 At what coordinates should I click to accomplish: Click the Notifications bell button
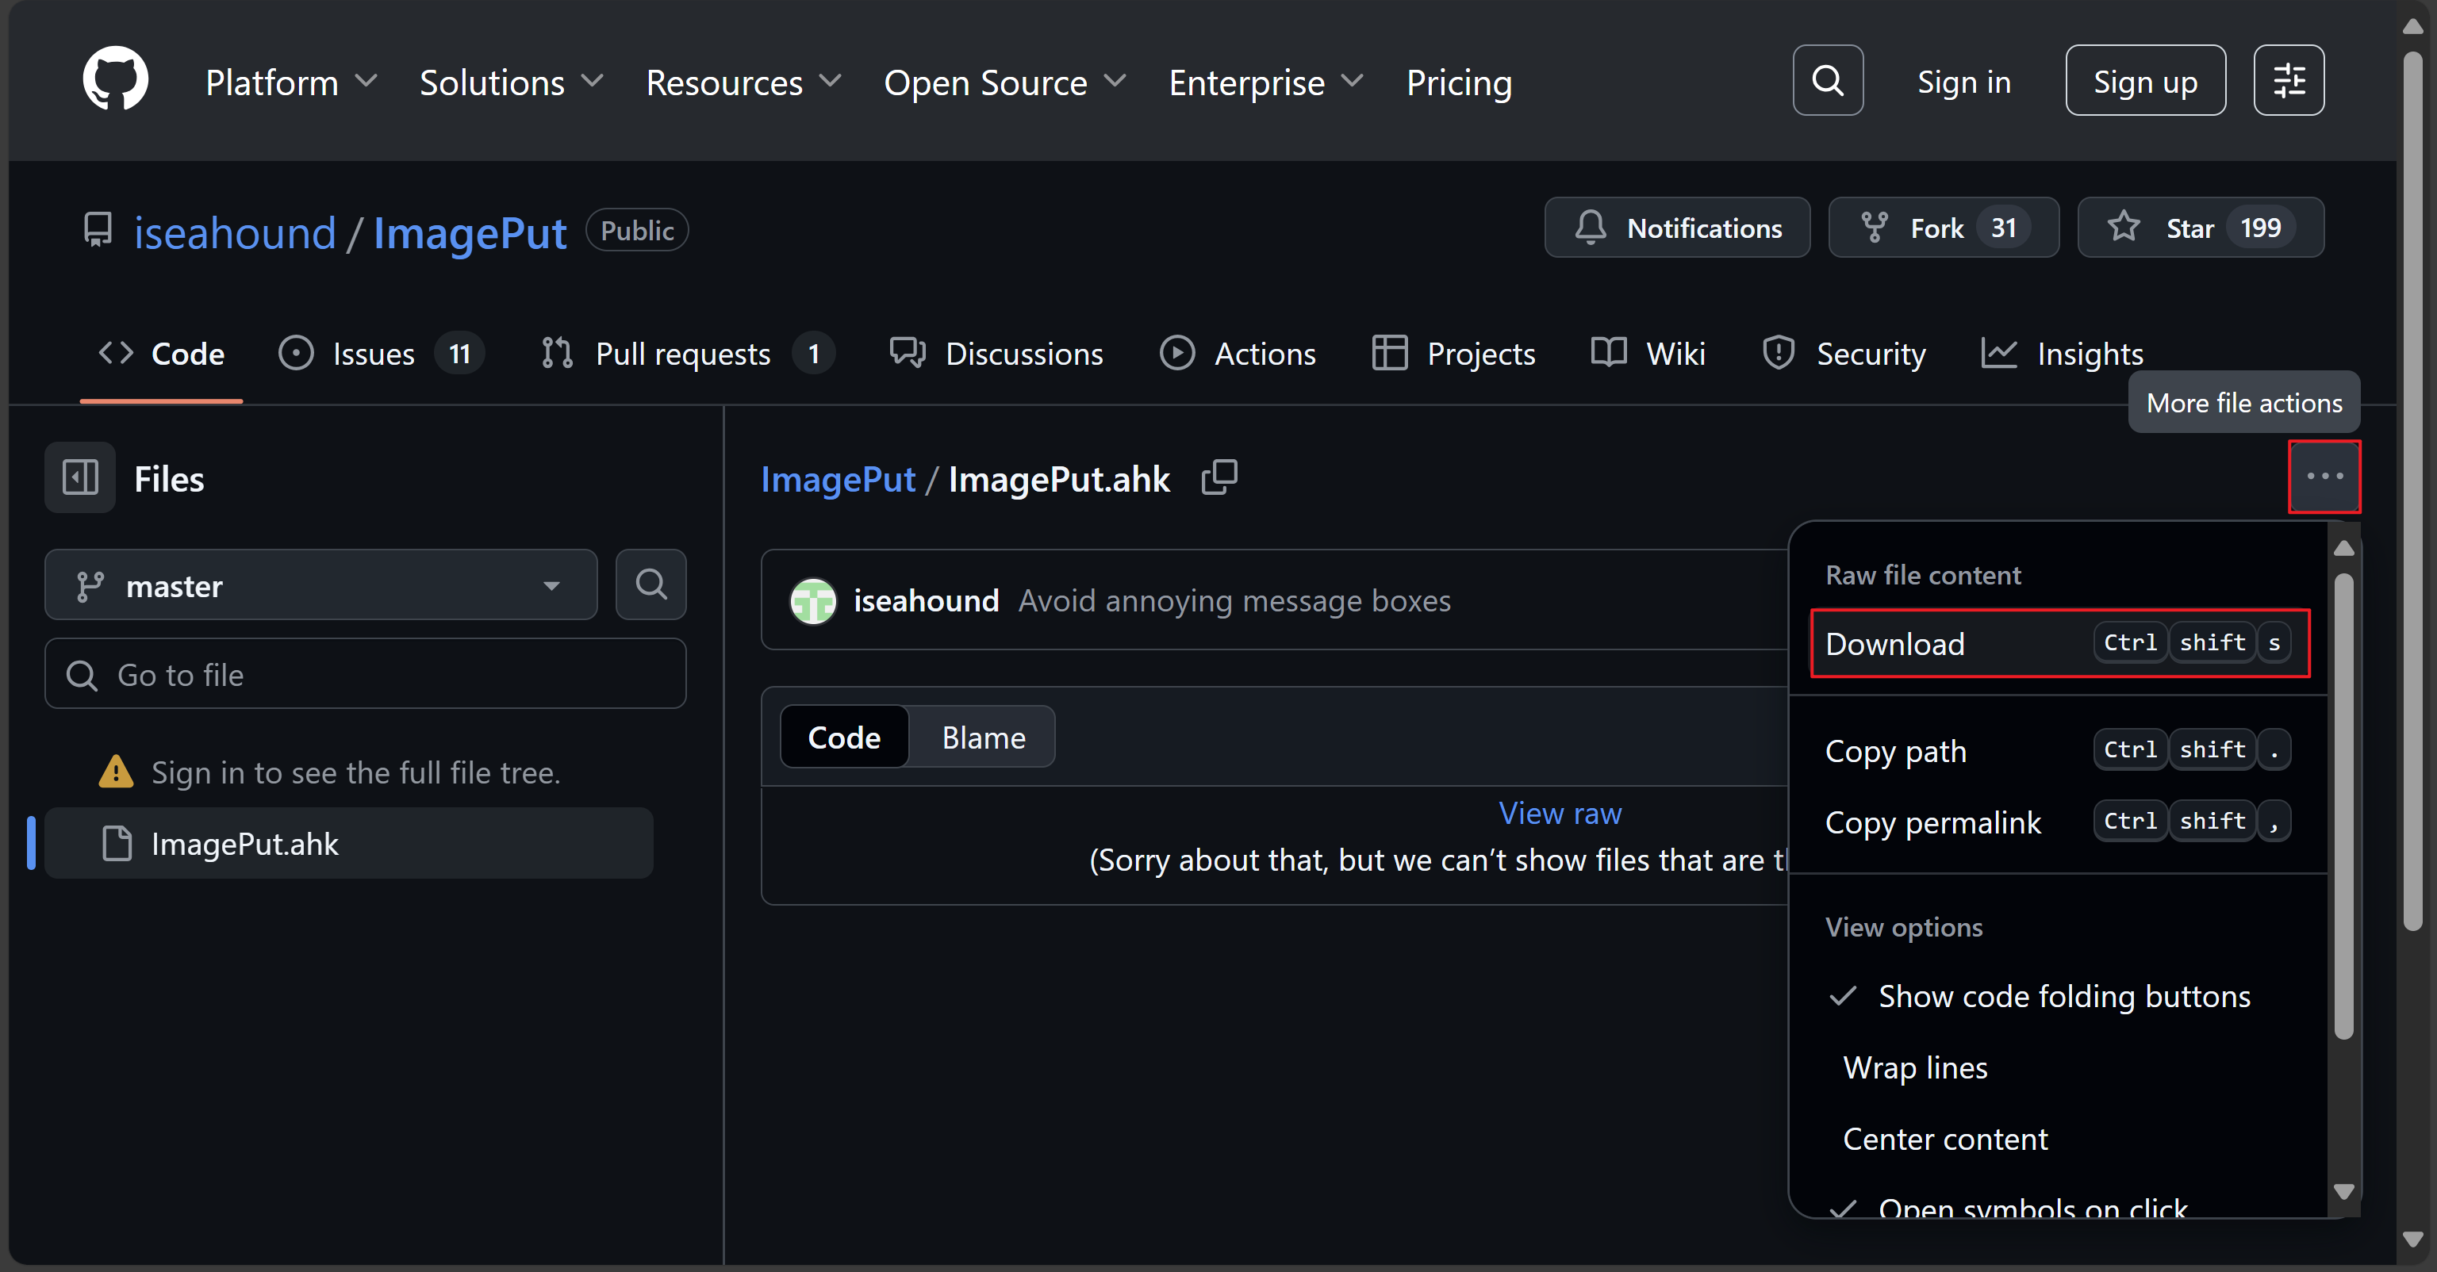[1677, 228]
